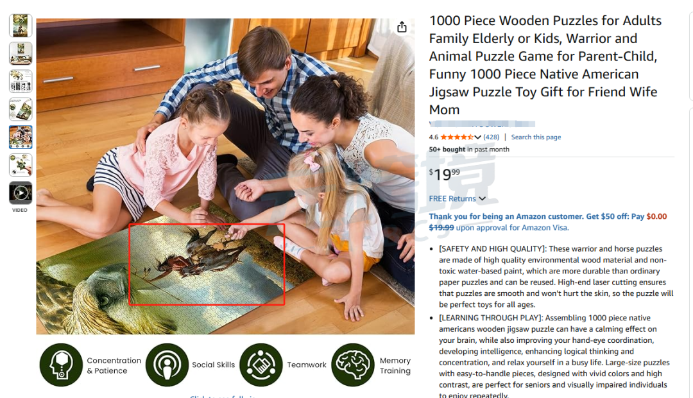Select the first product thumbnail
This screenshot has width=693, height=398.
tap(21, 26)
